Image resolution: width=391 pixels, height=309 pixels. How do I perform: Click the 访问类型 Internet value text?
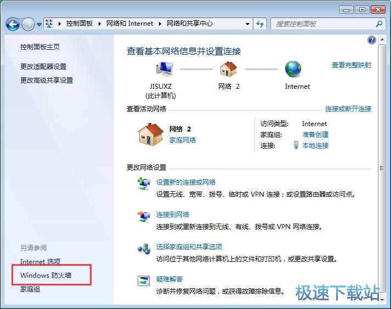[314, 124]
